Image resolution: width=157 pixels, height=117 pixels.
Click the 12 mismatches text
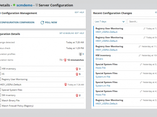coord(75,60)
